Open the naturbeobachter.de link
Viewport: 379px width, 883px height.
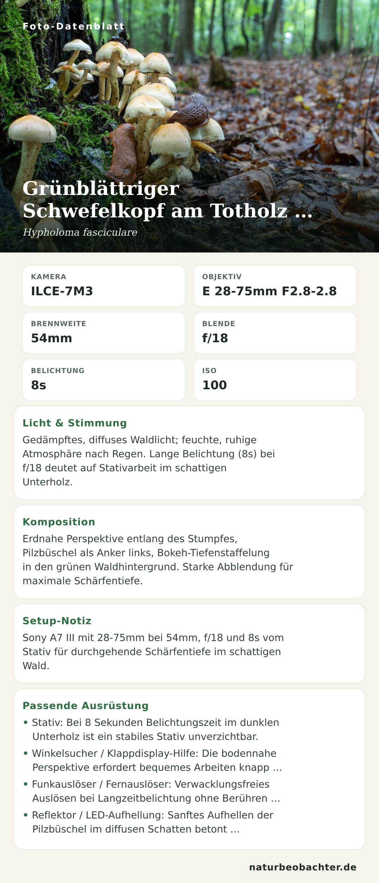point(303,867)
